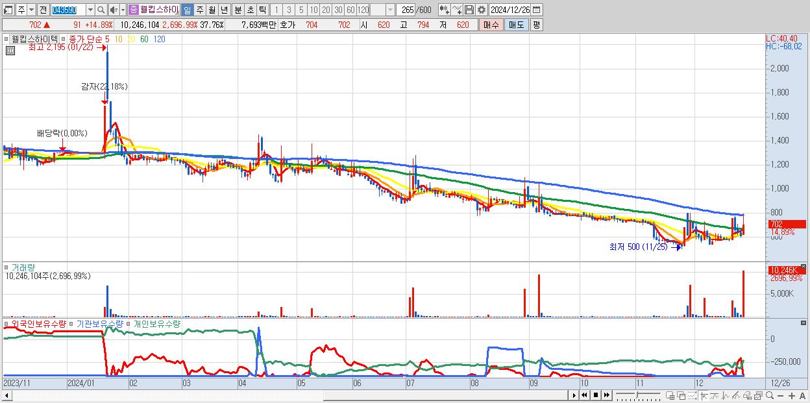
Task: Click the fast-forward double-arrow button
Action: point(606,395)
